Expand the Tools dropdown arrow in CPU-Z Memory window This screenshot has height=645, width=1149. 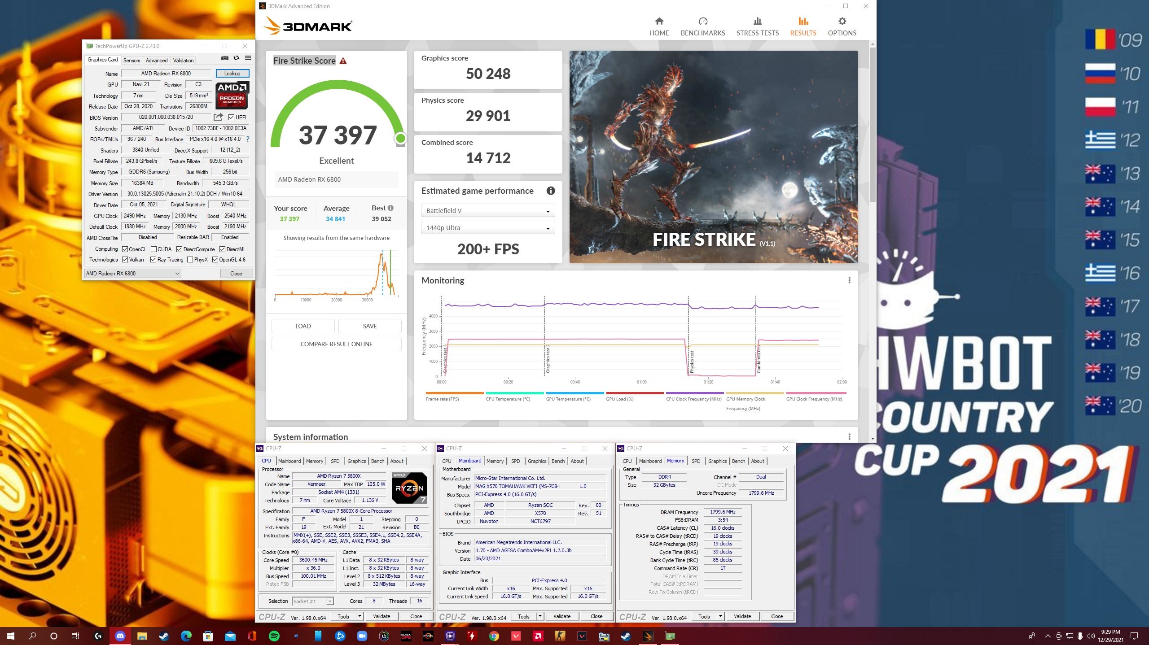point(720,616)
